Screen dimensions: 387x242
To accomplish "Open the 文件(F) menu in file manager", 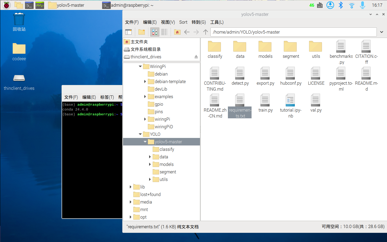I will 132,22.
